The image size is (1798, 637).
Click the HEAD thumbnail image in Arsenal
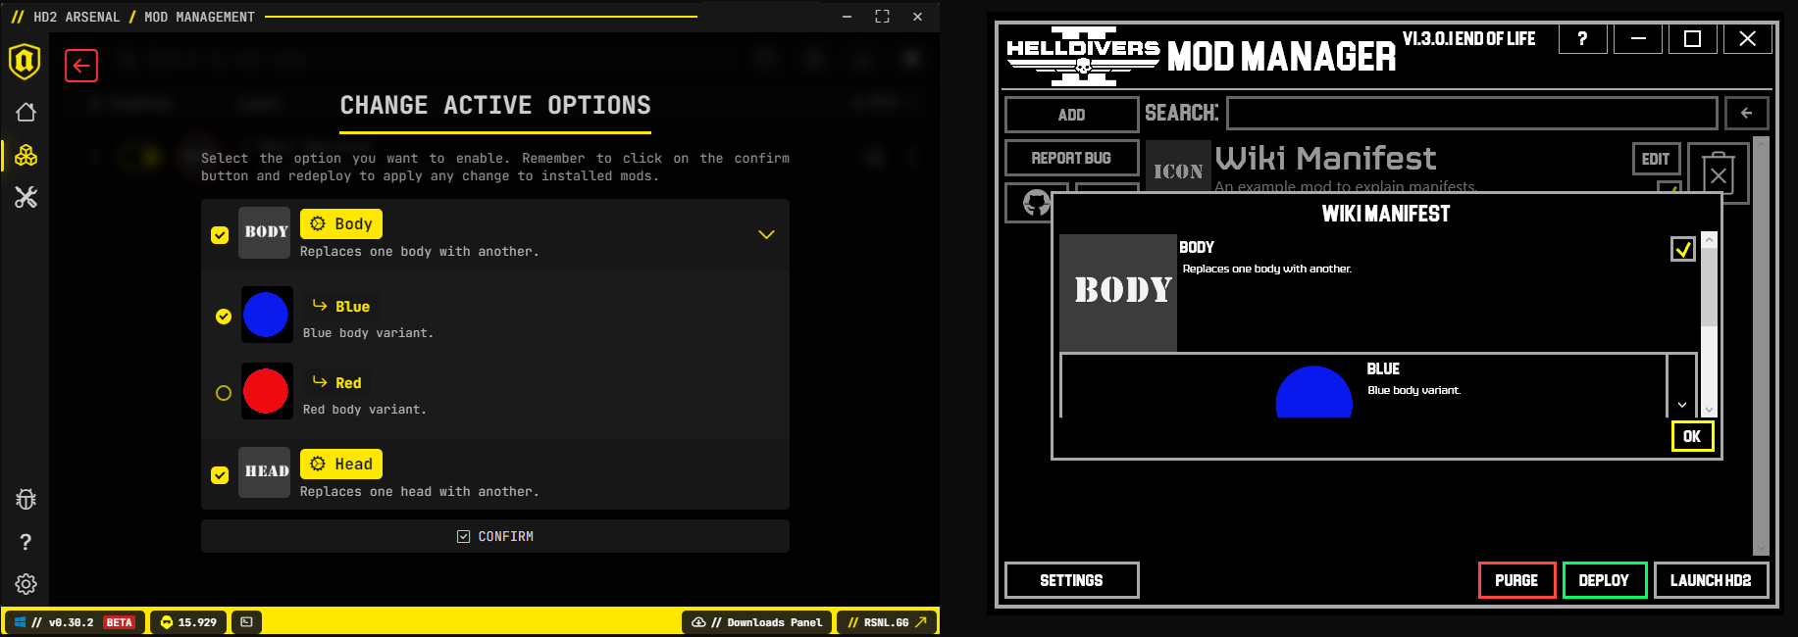(265, 472)
